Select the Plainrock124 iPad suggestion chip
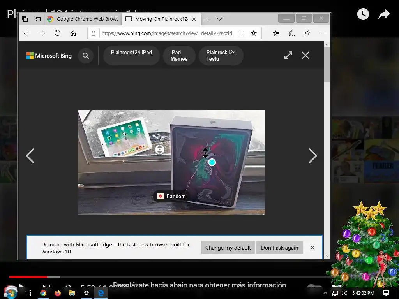 point(131,55)
